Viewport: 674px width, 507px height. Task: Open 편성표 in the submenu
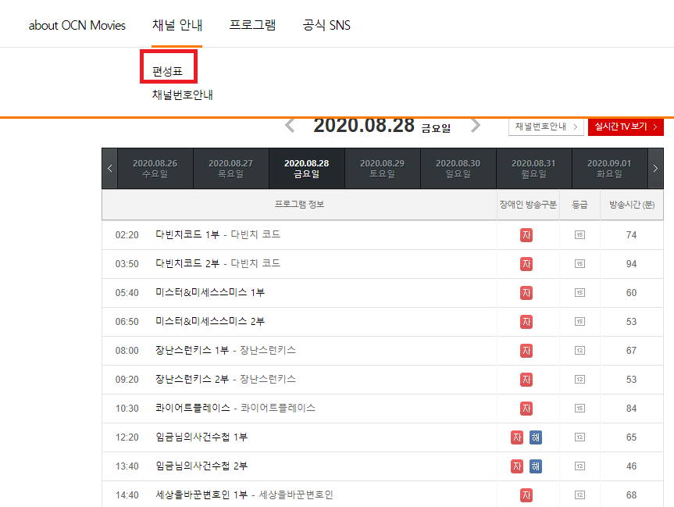tap(168, 72)
